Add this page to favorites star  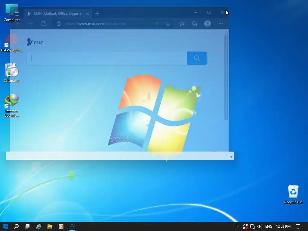167,24
